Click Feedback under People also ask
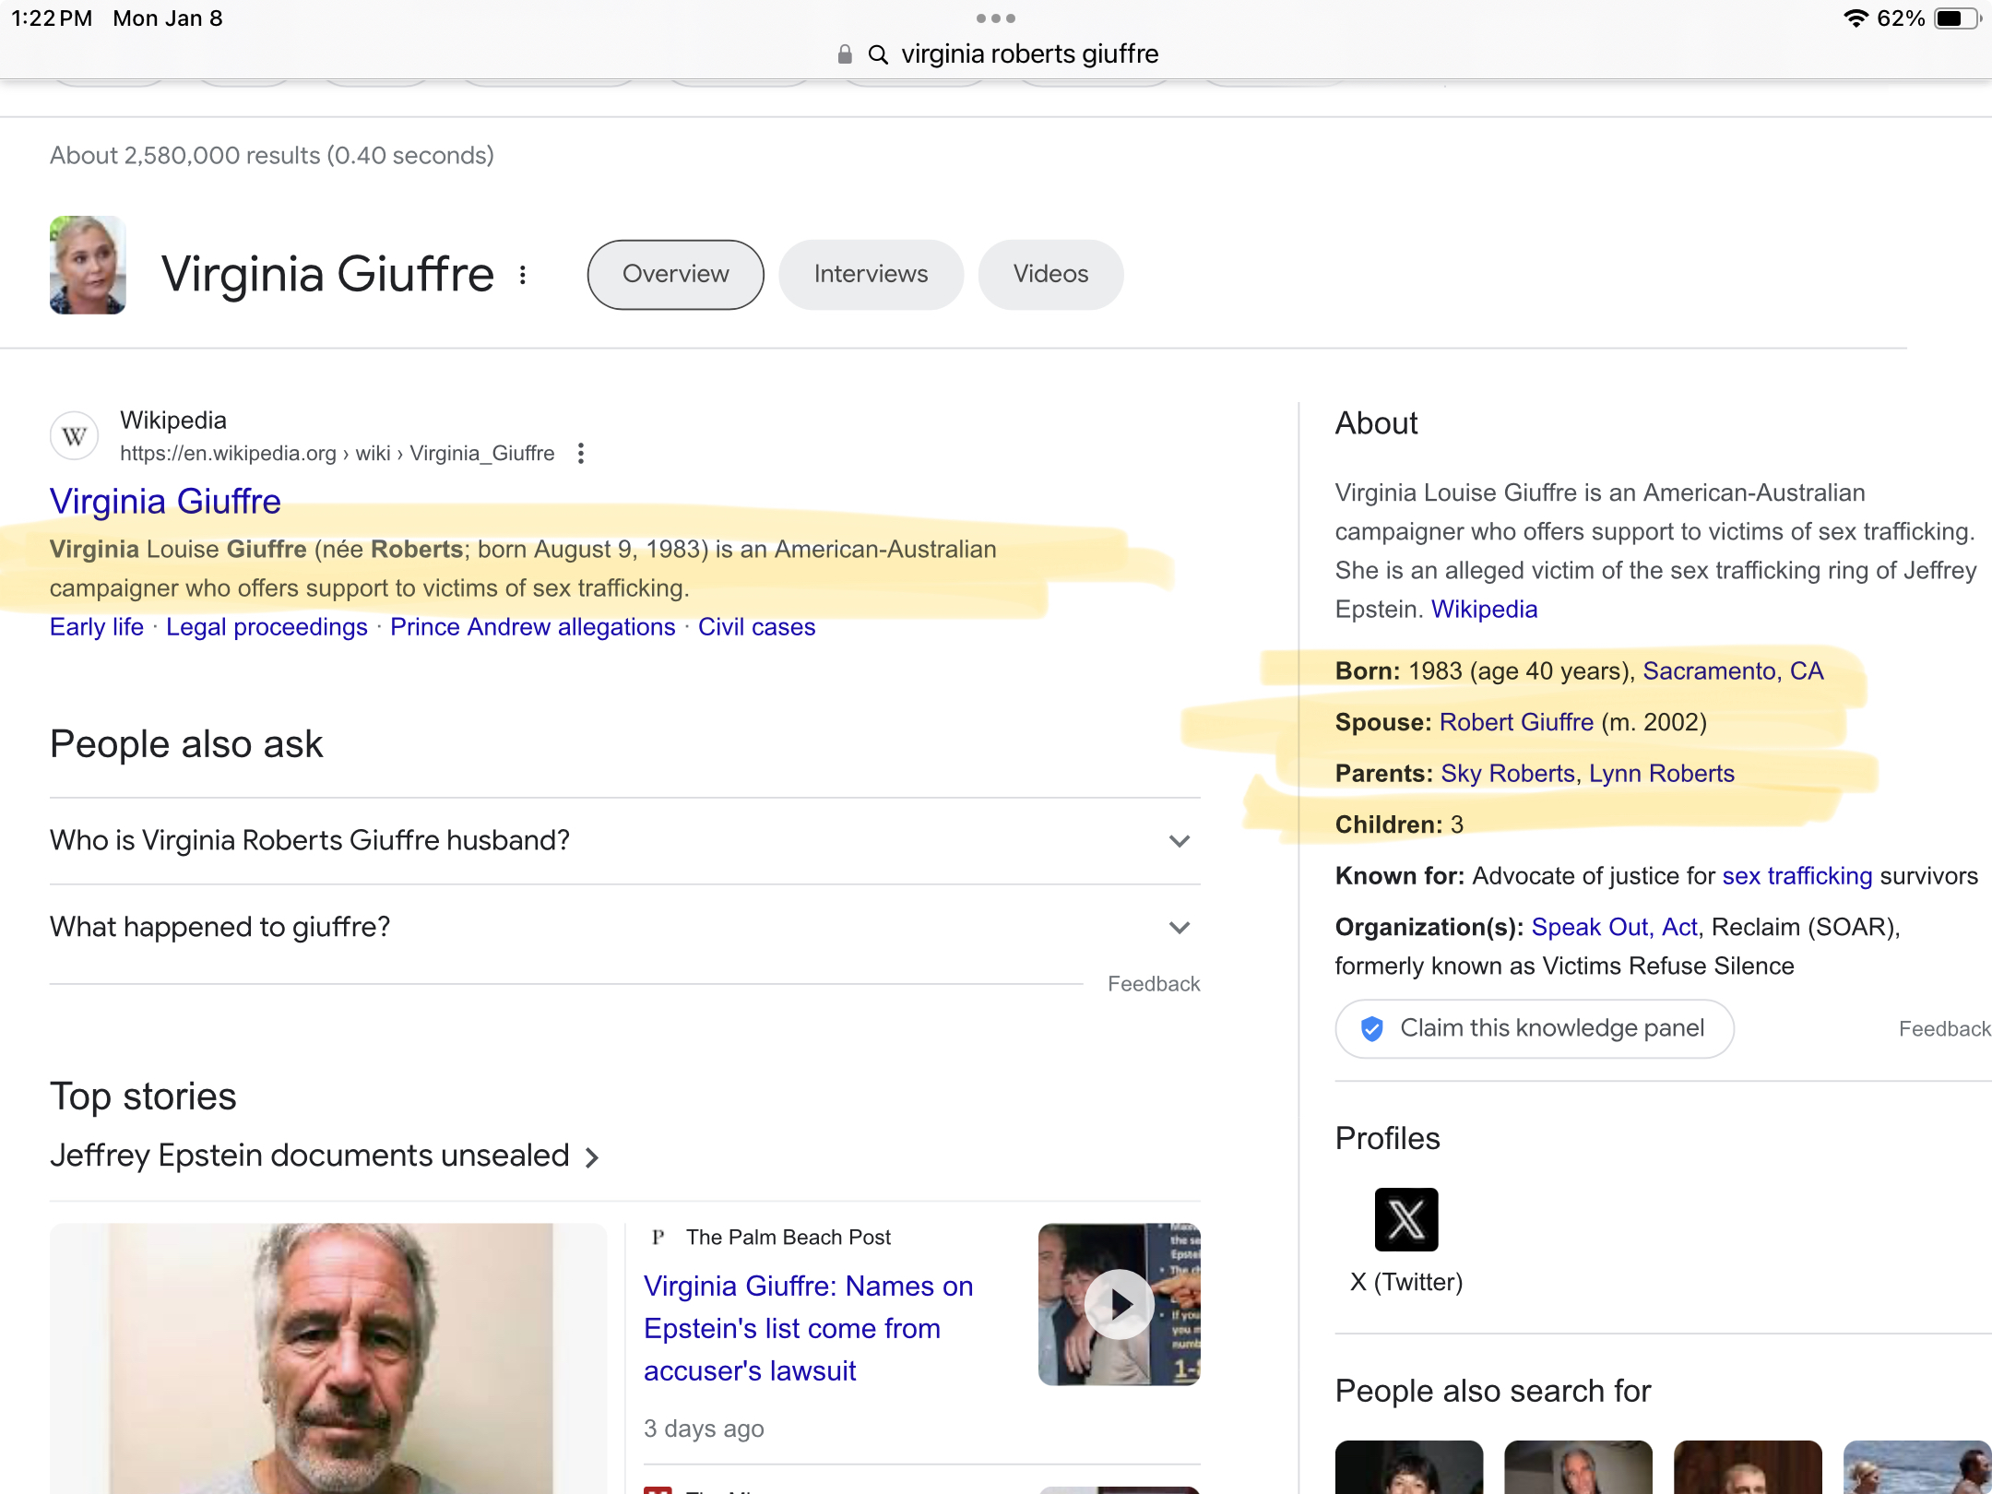1992x1494 pixels. (1154, 984)
